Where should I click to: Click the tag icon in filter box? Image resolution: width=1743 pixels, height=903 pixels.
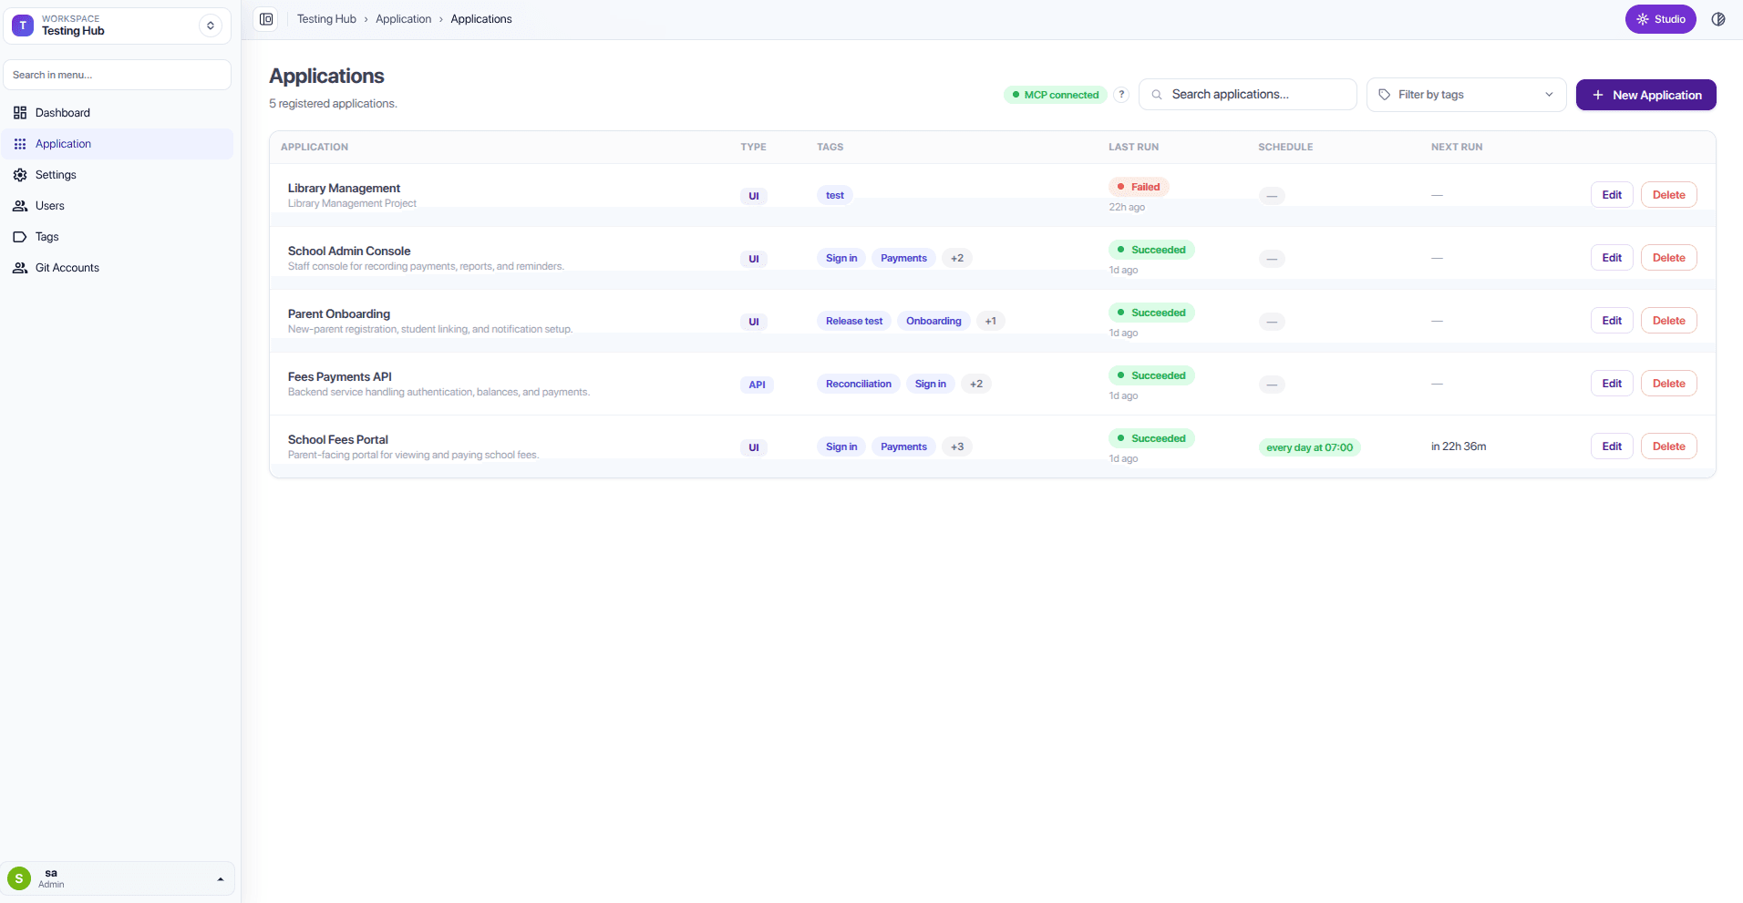[1385, 95]
